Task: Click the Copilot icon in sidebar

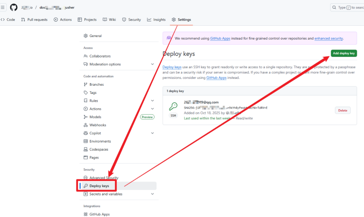Action: point(86,133)
